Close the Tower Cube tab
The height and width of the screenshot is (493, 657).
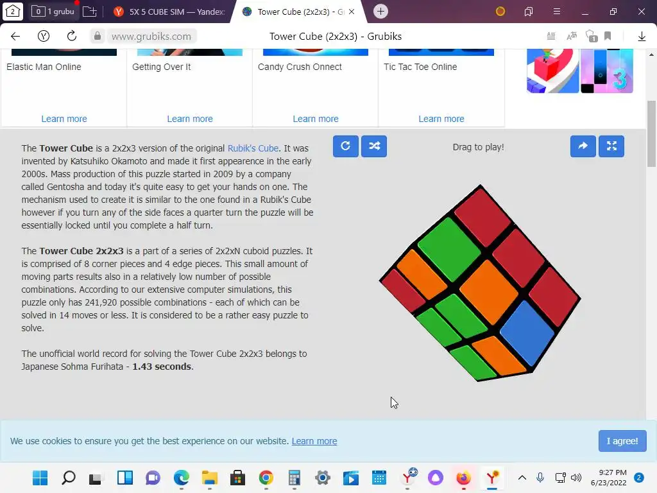[352, 12]
